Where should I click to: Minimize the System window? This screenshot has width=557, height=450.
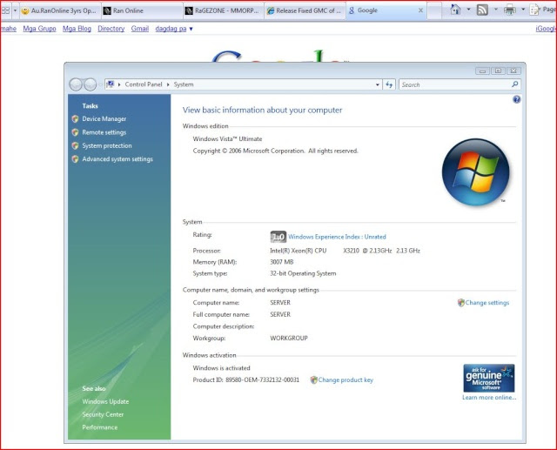coord(482,71)
